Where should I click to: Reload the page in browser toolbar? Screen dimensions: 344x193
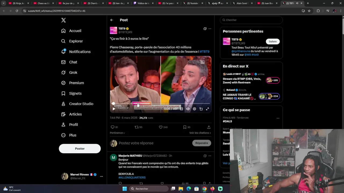click(x=17, y=11)
